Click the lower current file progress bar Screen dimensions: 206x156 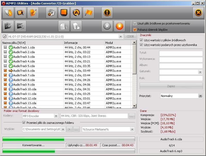[x=69, y=151]
